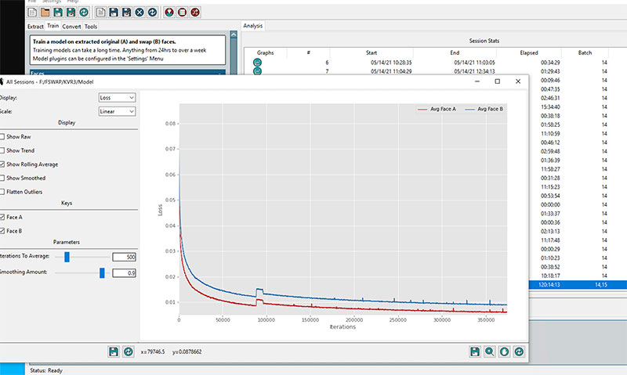Save task using dark blue floppy icon
627x375 pixels.
pyautogui.click(x=114, y=13)
